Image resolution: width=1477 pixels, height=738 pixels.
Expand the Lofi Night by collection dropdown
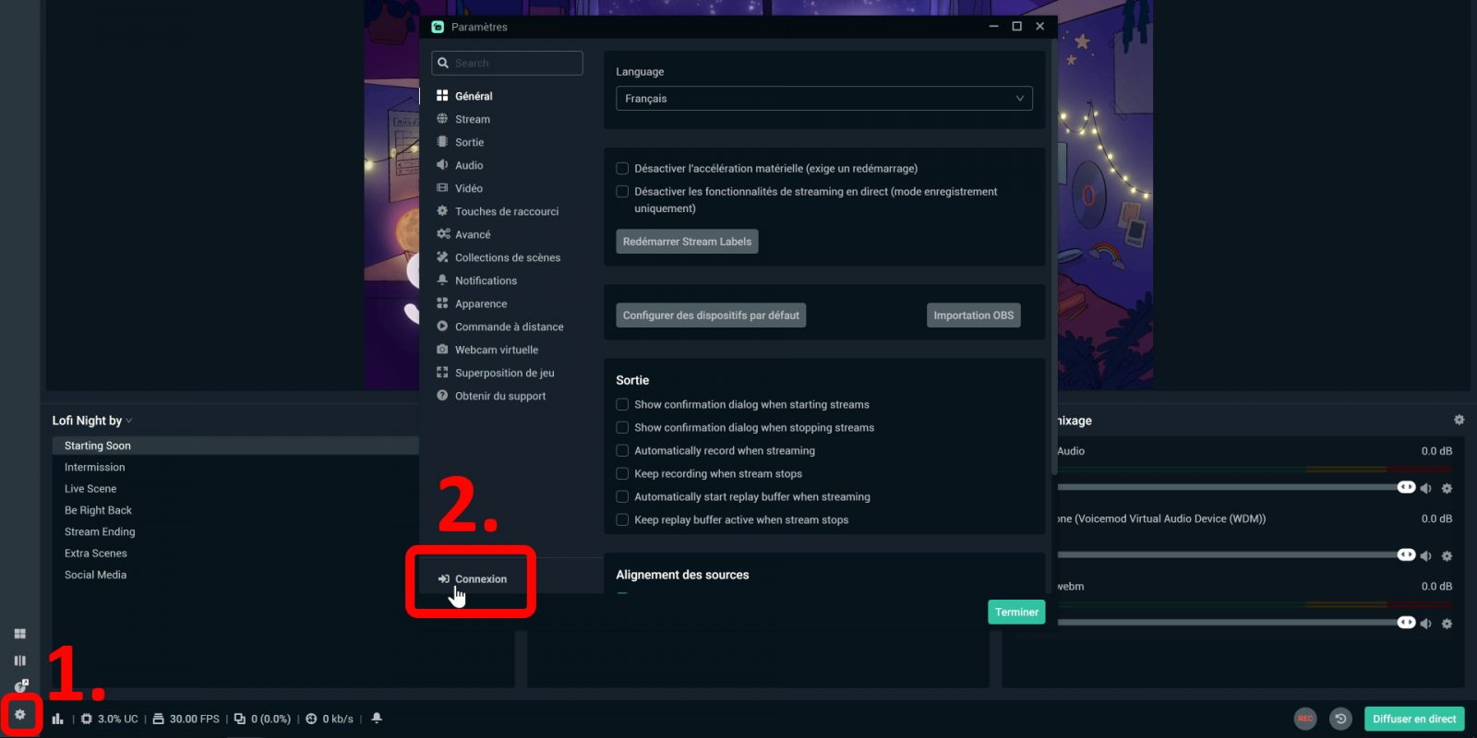92,421
